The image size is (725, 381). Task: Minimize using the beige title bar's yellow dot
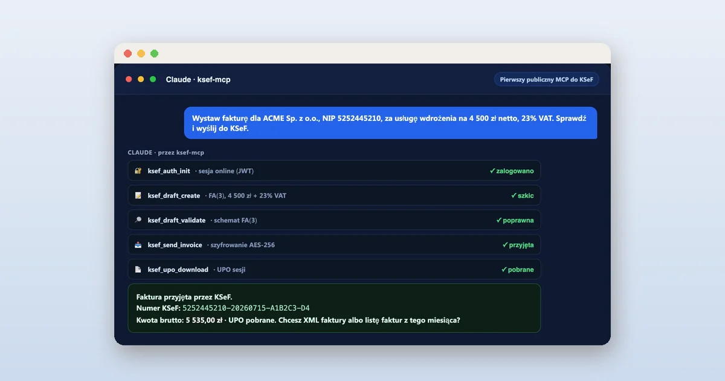pos(141,54)
